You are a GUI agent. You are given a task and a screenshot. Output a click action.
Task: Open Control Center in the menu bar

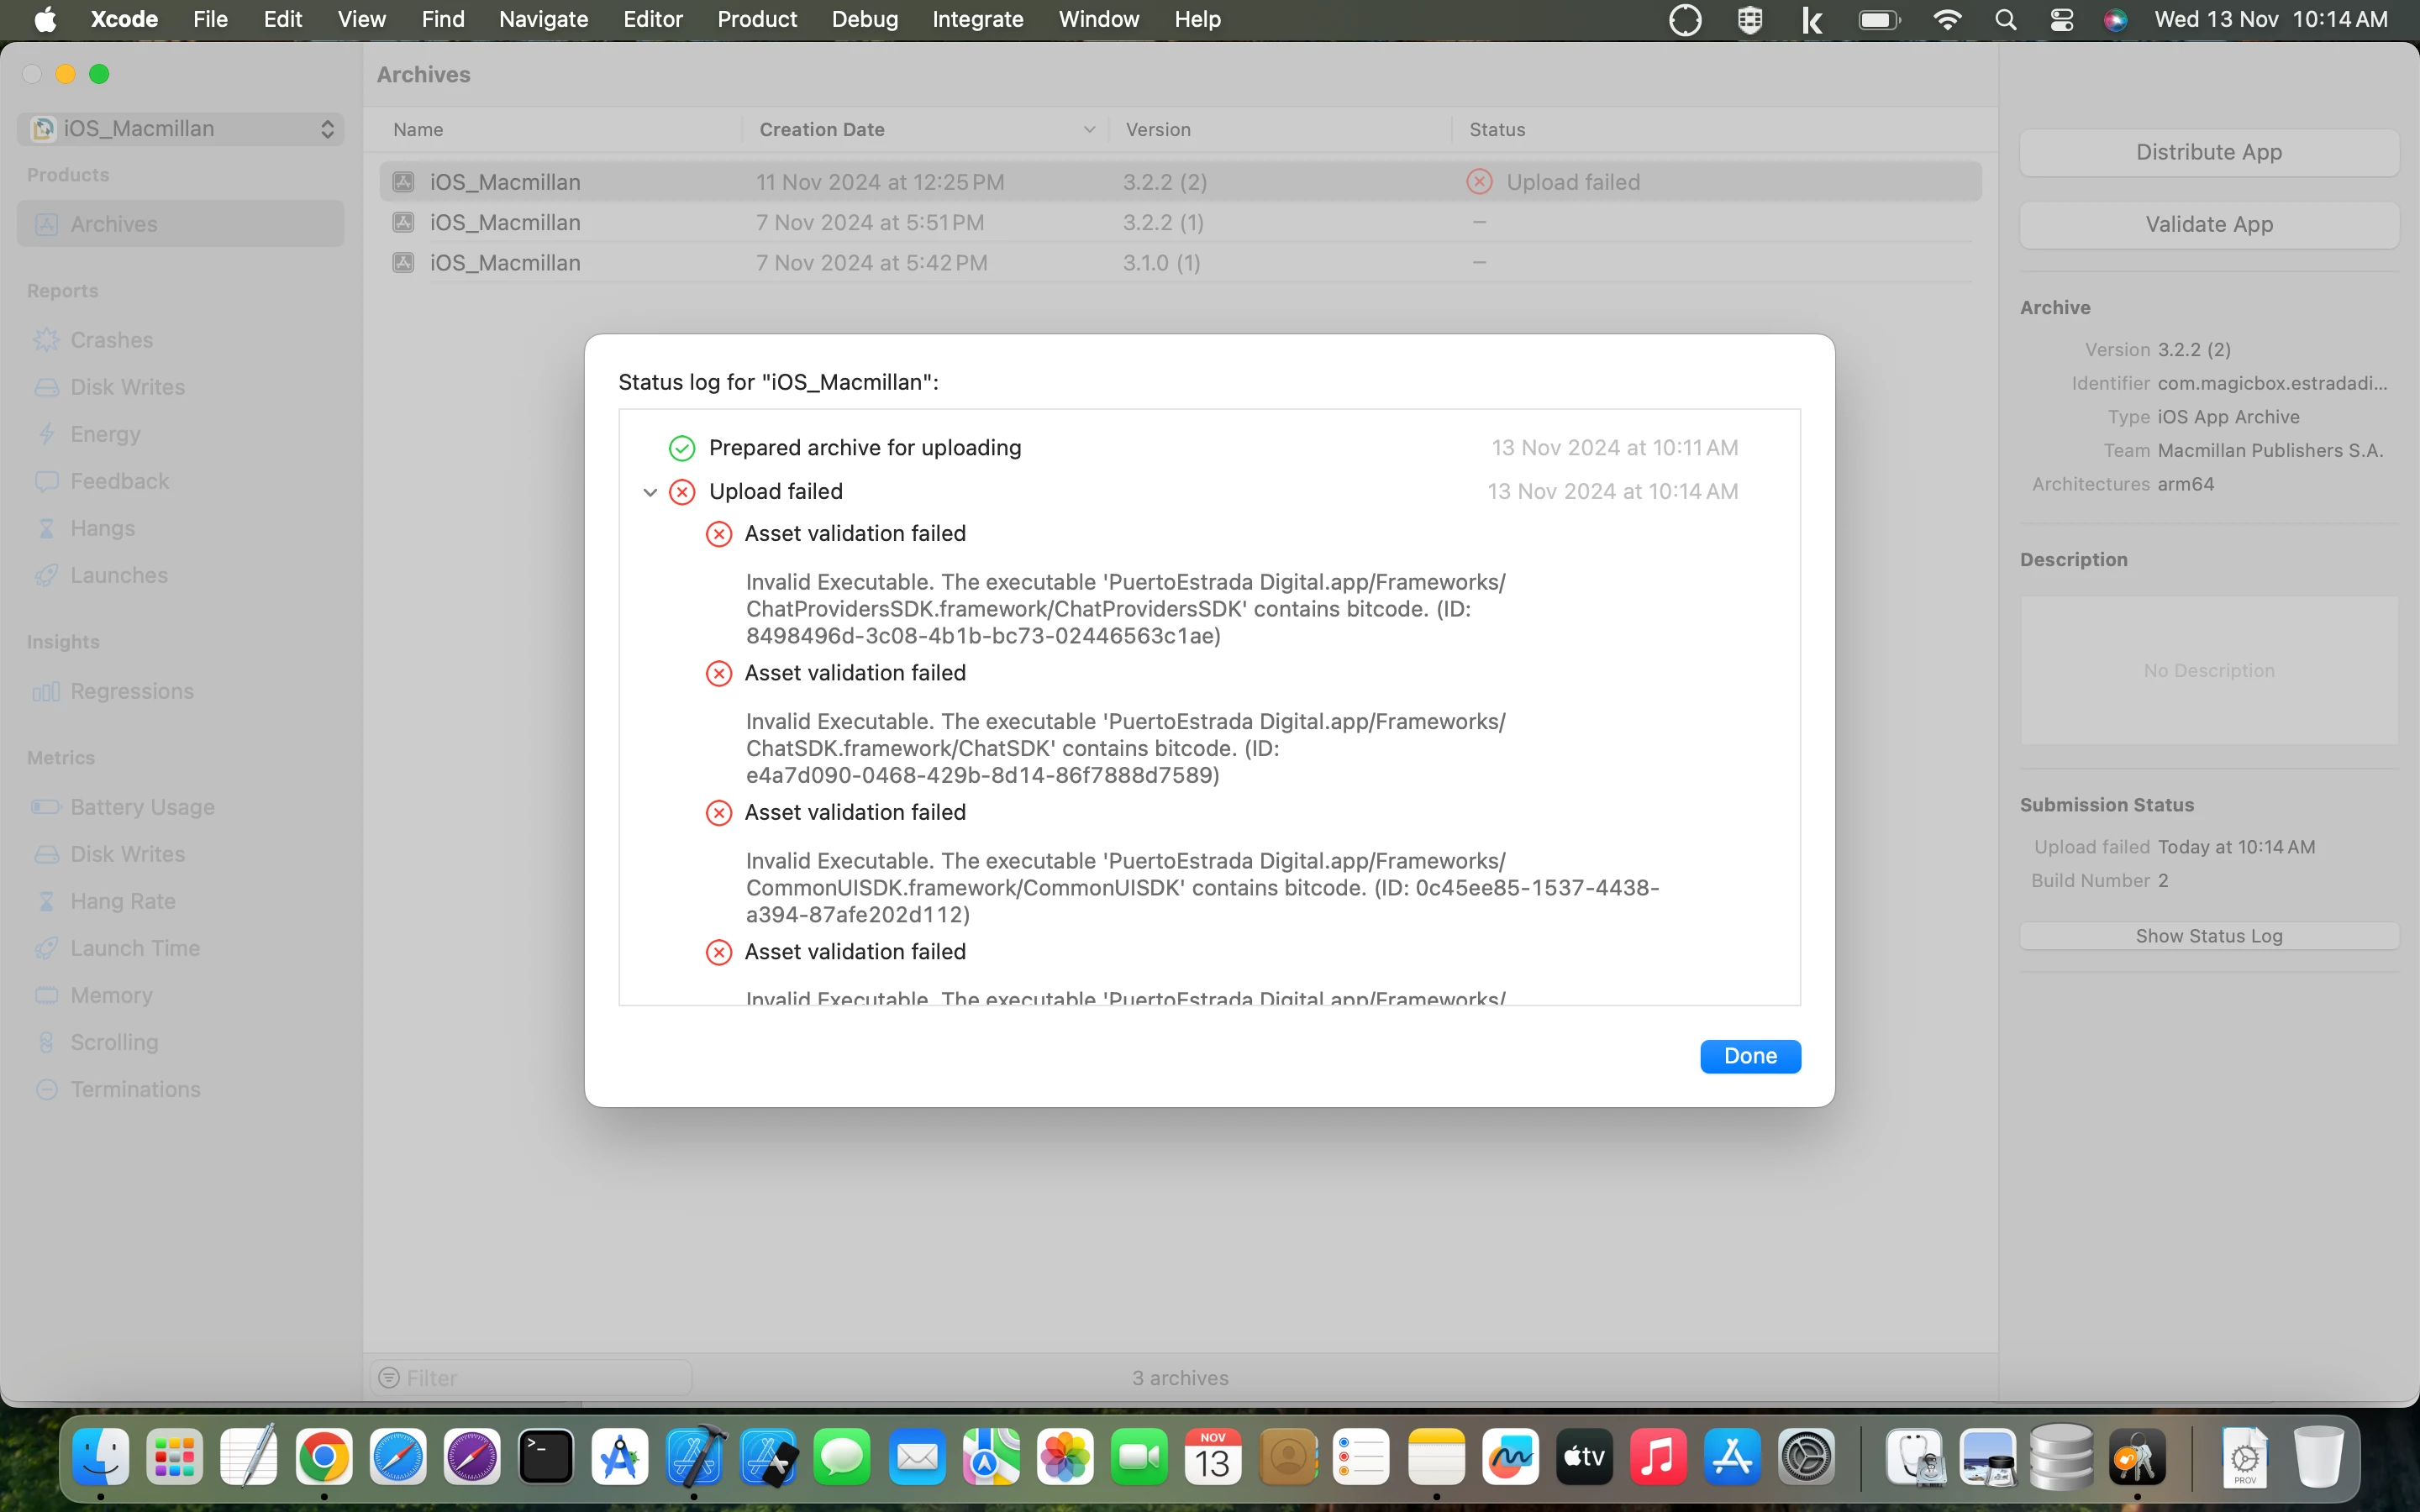tap(2061, 19)
